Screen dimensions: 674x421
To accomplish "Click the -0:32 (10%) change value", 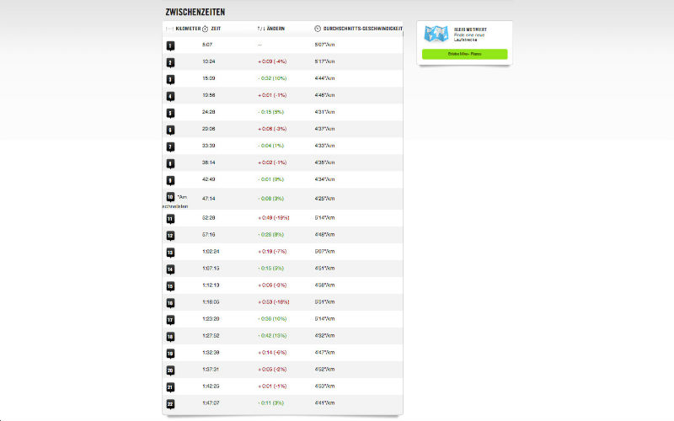I will click(x=272, y=78).
